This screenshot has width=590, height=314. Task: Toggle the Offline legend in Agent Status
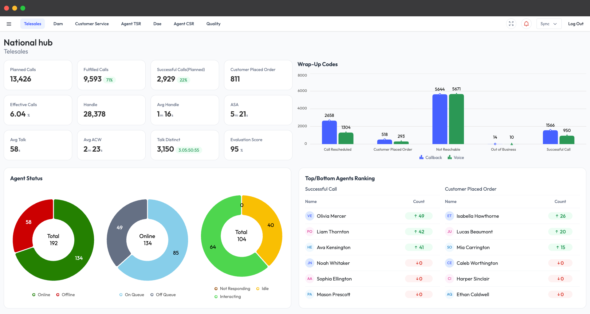pyautogui.click(x=65, y=295)
